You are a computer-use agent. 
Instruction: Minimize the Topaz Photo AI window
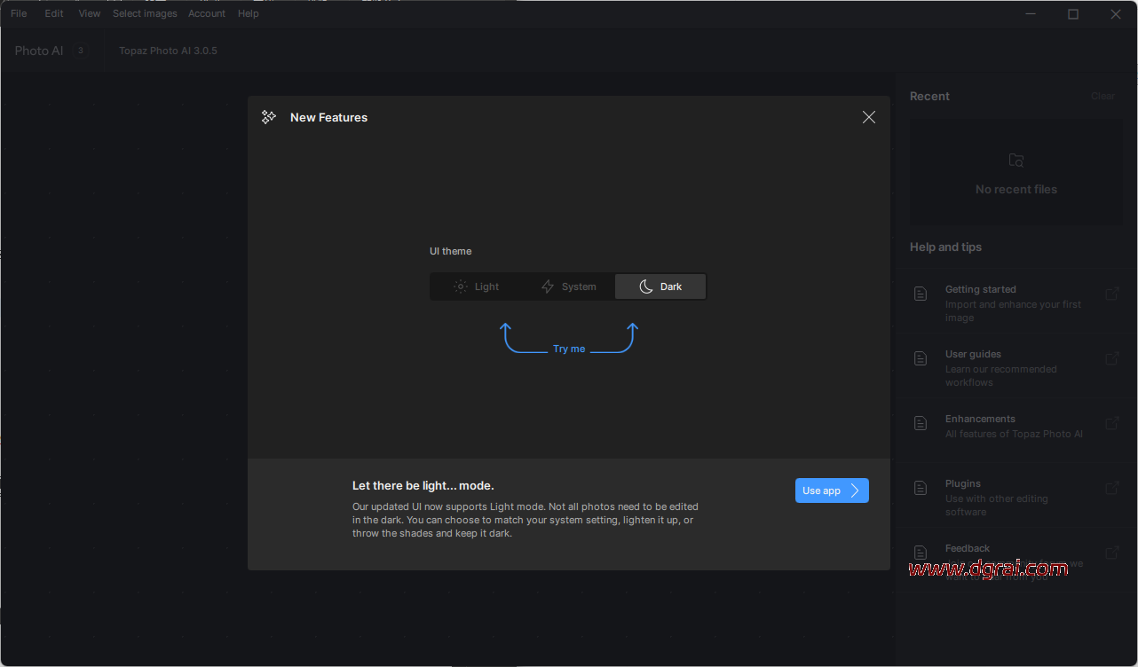(1031, 14)
